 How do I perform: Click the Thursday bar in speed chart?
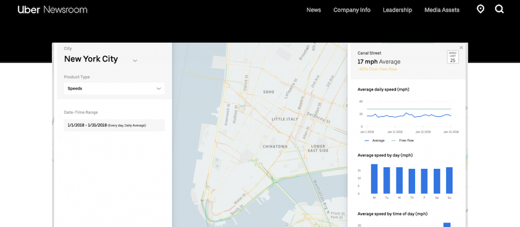tap(412, 182)
